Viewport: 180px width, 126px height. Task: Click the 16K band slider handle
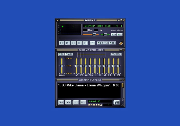(x=118, y=66)
